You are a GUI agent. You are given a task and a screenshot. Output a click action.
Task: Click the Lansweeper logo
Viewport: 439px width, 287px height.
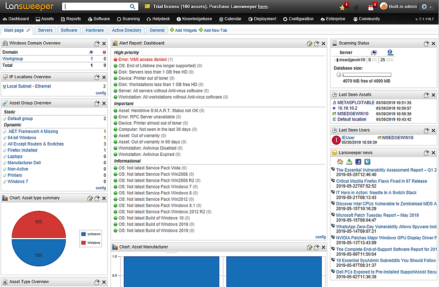[29, 6]
